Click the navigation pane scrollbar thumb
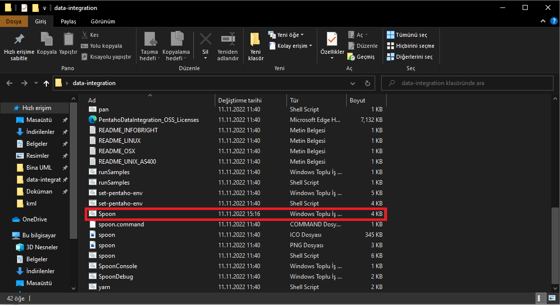The image size is (560, 305). [73, 171]
